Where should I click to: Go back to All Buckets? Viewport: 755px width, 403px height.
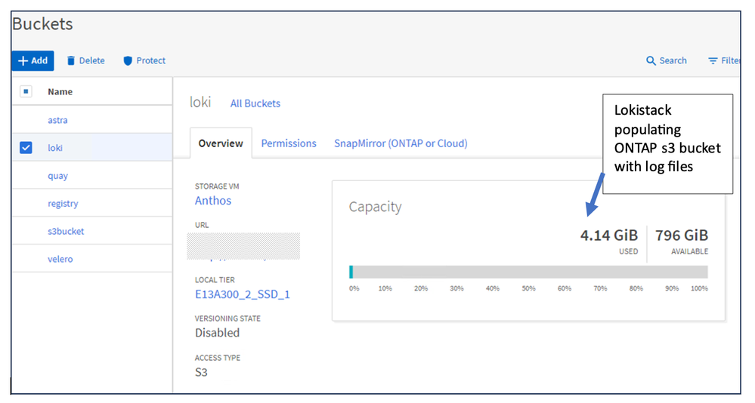click(255, 103)
